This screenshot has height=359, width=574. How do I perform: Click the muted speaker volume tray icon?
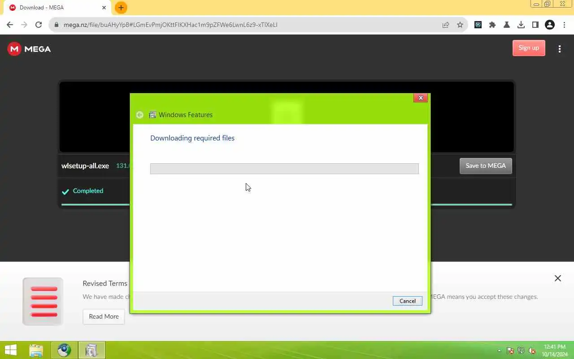click(532, 350)
